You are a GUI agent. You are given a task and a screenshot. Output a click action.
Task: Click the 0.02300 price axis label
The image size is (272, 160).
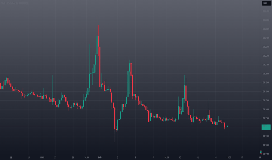tap(266, 47)
